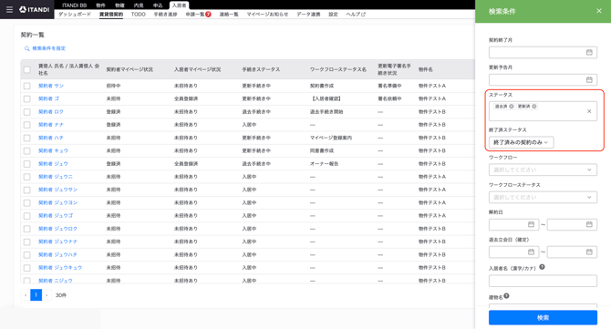
Task: Open contract 契約者 ジュウヨン
Action: (x=57, y=203)
